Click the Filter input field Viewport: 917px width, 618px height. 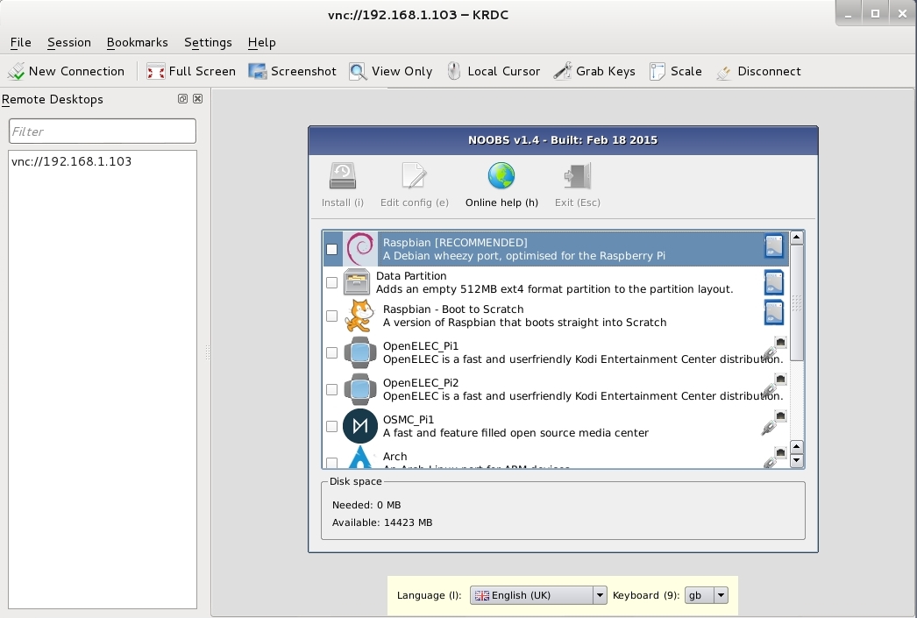[103, 131]
